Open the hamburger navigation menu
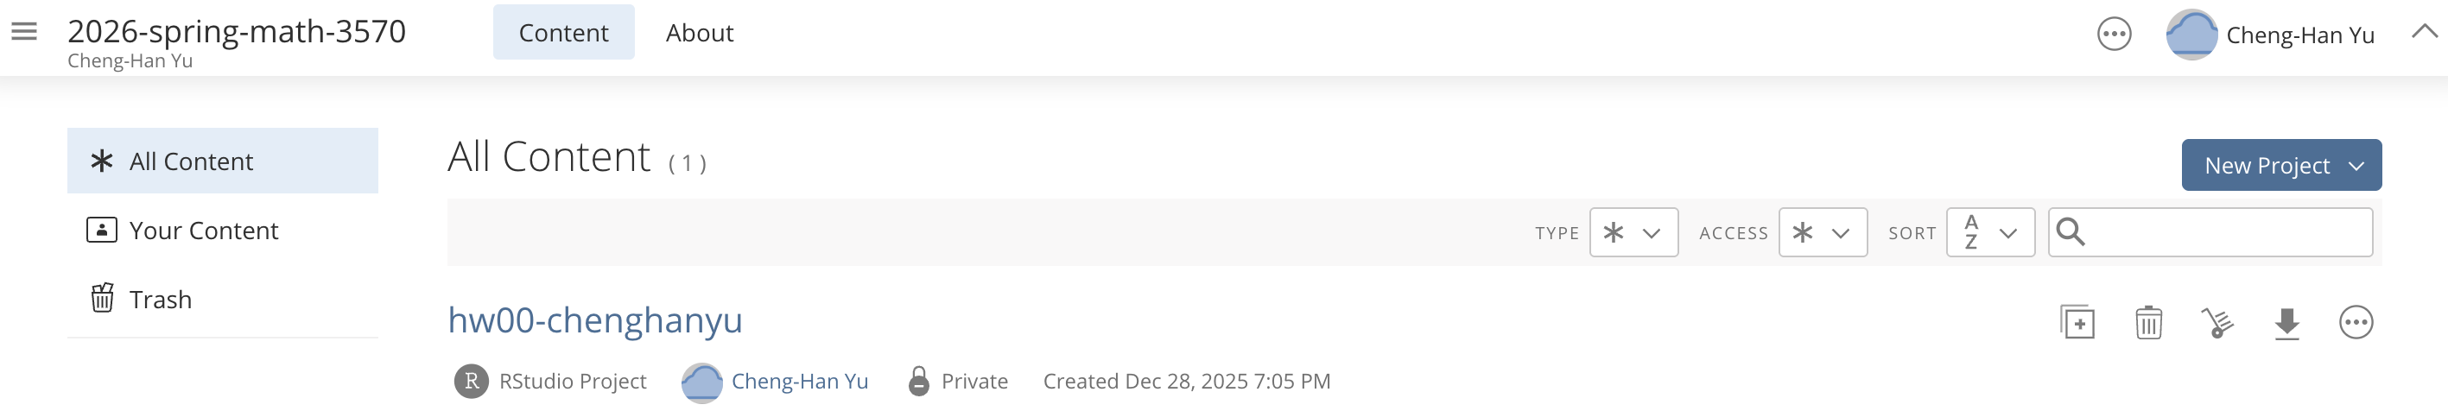Screen dimensions: 2448x411 (24, 32)
